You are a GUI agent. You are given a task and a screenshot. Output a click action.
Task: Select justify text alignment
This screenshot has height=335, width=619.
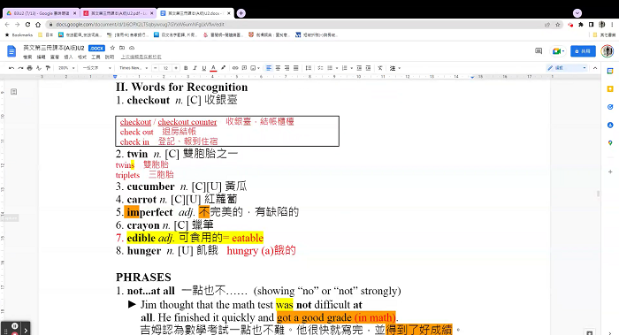296,68
